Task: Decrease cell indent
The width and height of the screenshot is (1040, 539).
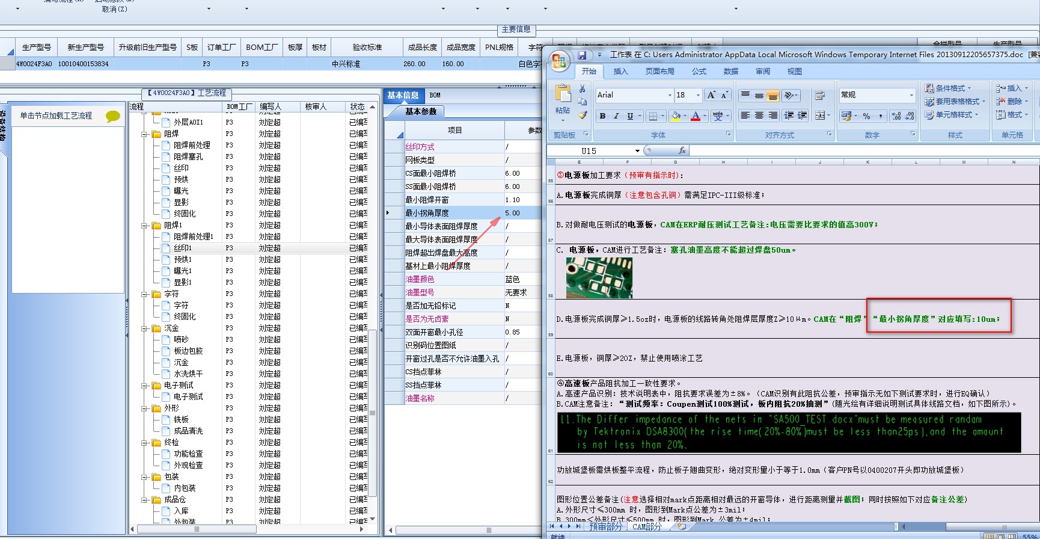Action: tap(789, 115)
